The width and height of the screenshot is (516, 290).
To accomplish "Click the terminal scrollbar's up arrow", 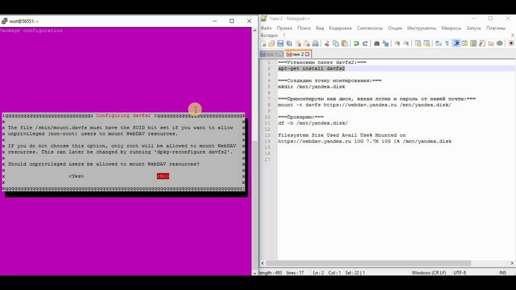I will tap(254, 30).
